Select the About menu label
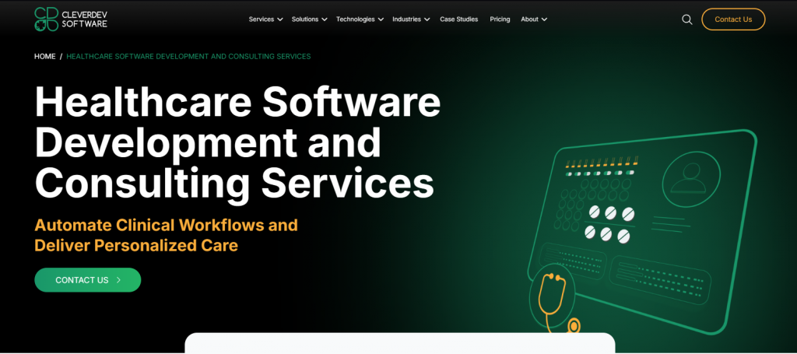 pyautogui.click(x=529, y=19)
